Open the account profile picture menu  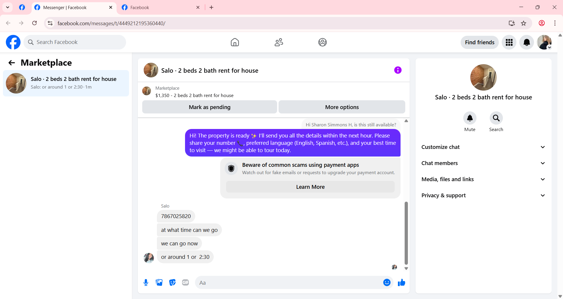point(544,43)
